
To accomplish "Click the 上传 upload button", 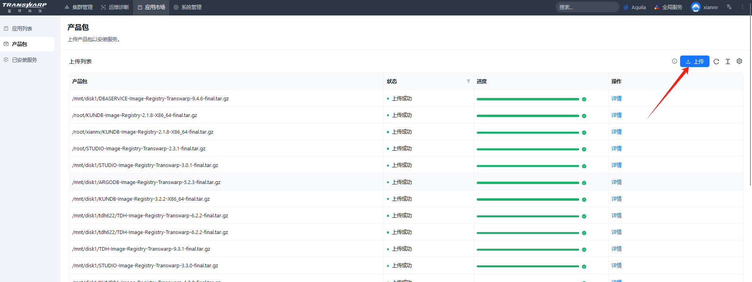I will point(694,61).
